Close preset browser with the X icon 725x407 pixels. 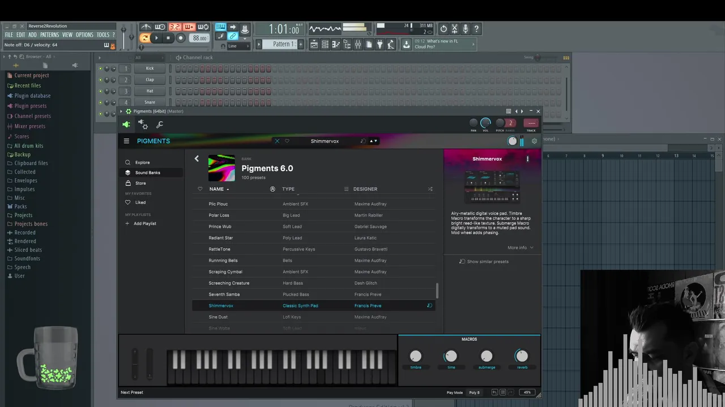pos(277,141)
